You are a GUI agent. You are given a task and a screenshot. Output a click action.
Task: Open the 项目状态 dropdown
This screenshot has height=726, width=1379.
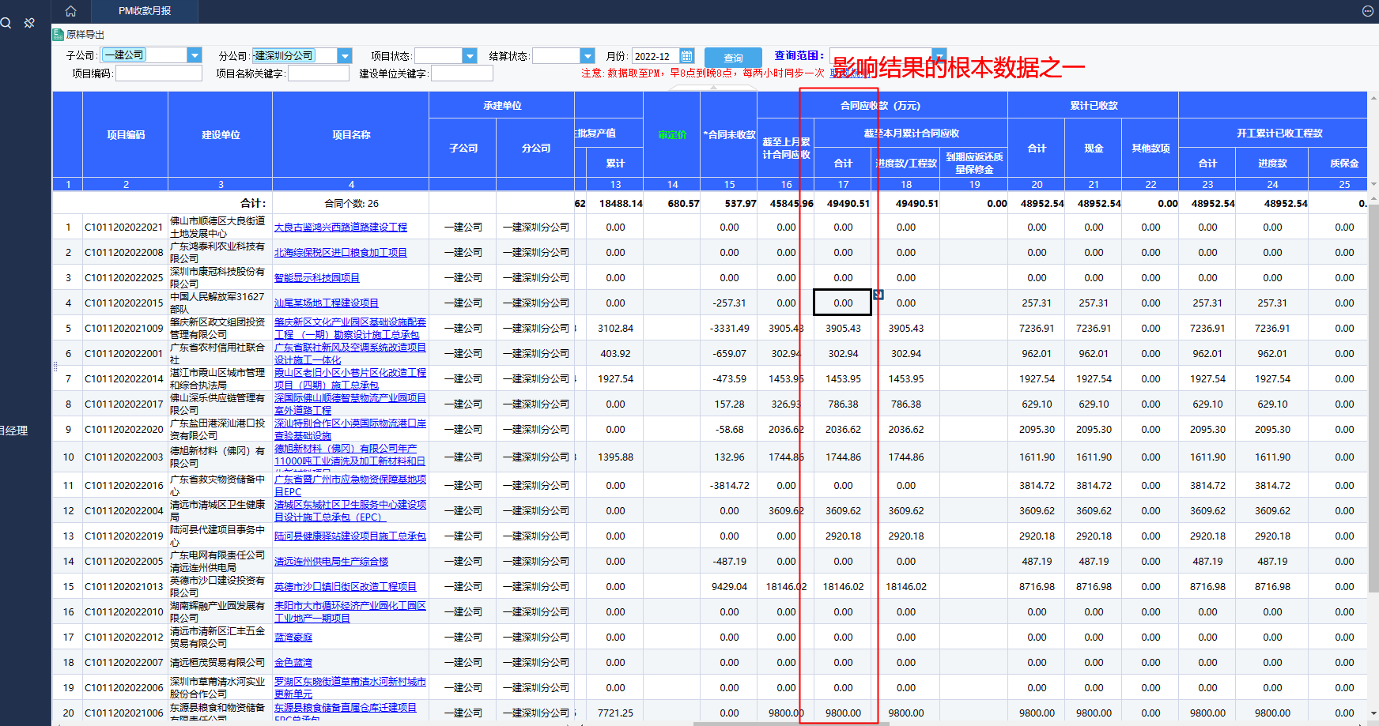(x=470, y=55)
